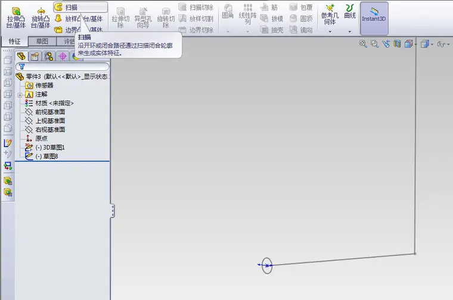Select the 右视基准面 right plane
This screenshot has width=453, height=300.
(45, 130)
